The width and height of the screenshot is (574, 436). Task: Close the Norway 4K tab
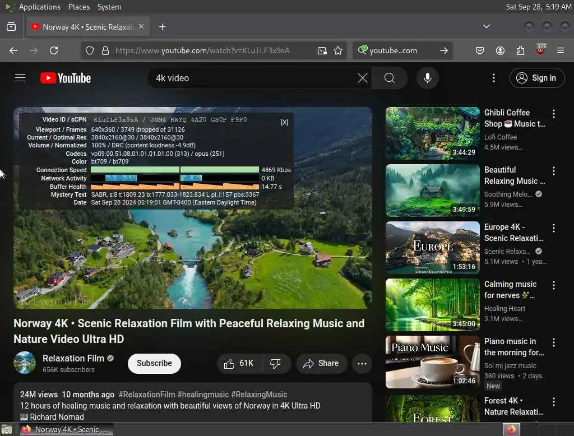pos(141,26)
